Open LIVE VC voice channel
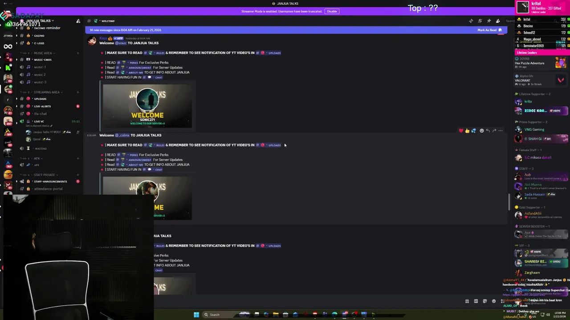 [49, 121]
